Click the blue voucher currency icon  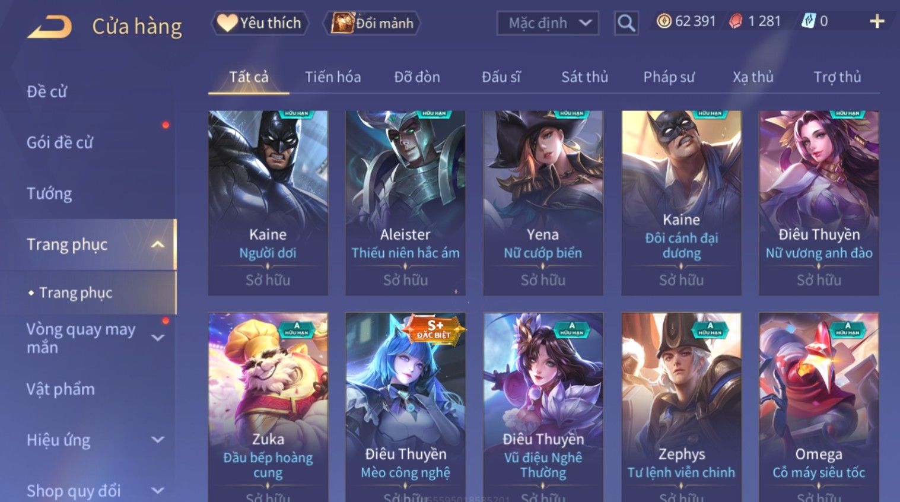pos(808,21)
